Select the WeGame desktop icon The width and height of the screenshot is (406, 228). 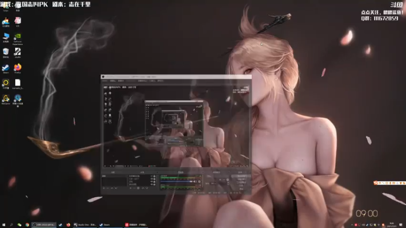click(x=6, y=99)
